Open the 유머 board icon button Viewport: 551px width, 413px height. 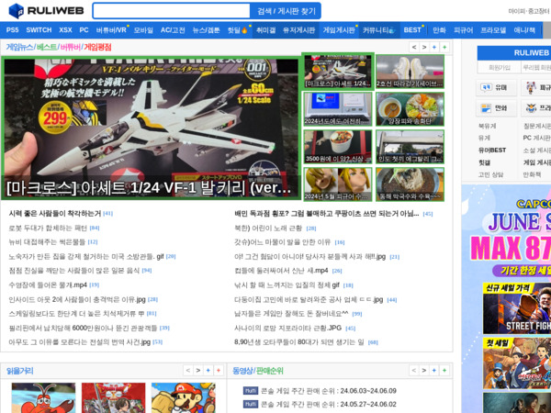pyautogui.click(x=496, y=88)
